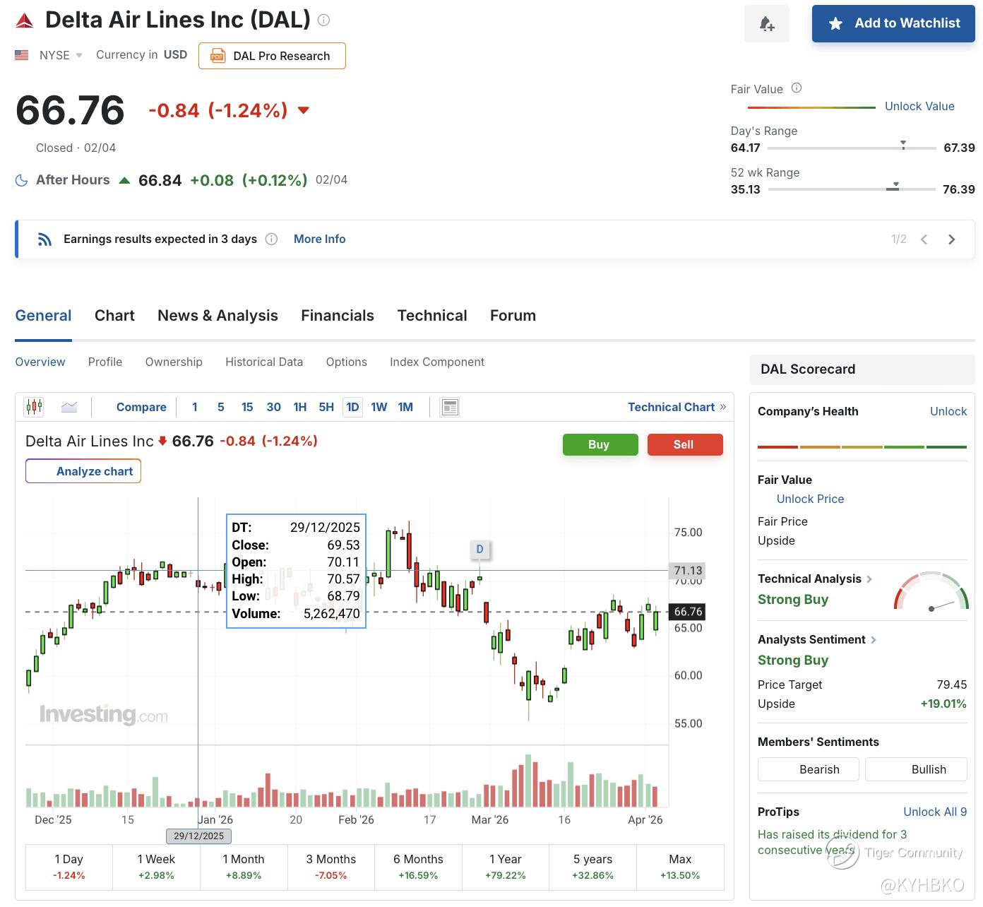Click the Company's Health color bar
The width and height of the screenshot is (983, 907).
tap(862, 447)
